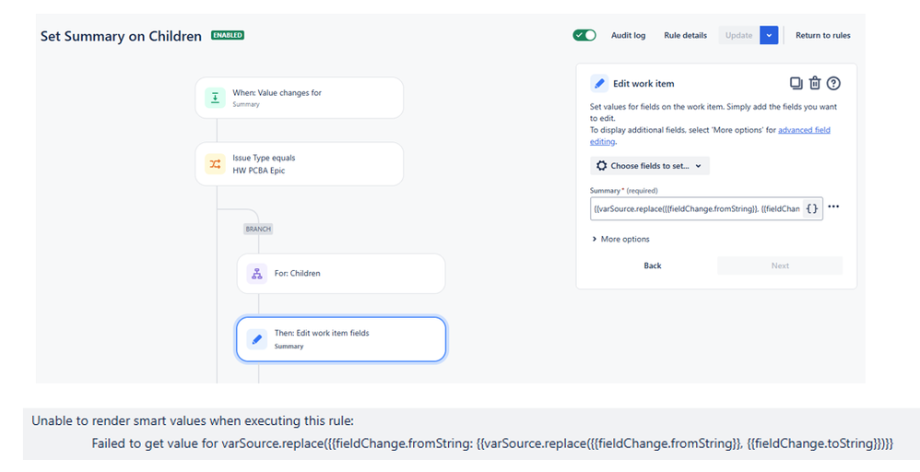
Task: Open Rule details tab
Action: [685, 35]
